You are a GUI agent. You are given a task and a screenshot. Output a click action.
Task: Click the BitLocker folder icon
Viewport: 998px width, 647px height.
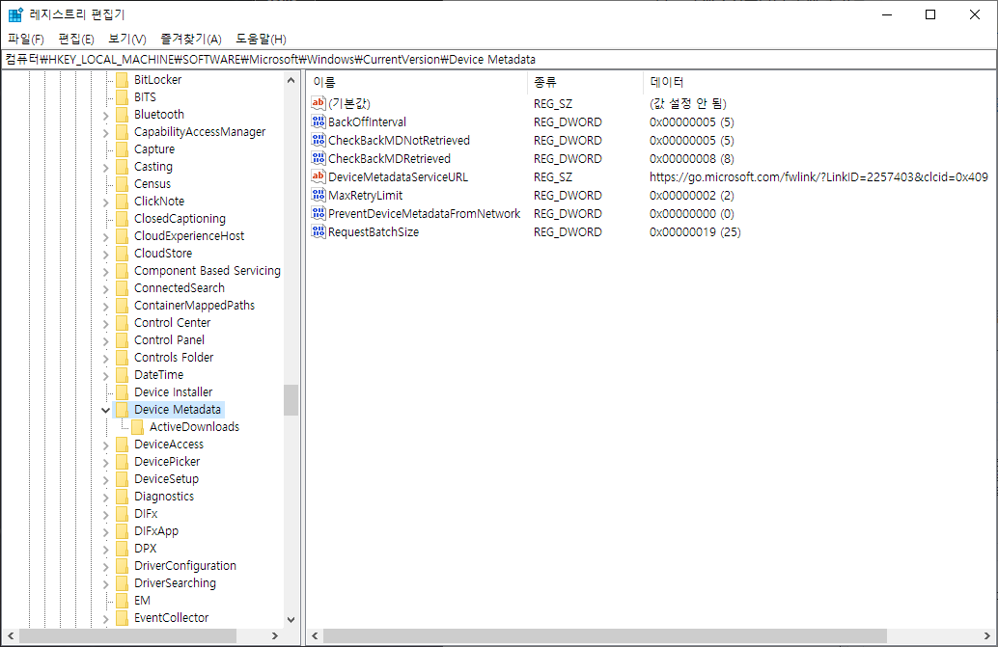123,79
